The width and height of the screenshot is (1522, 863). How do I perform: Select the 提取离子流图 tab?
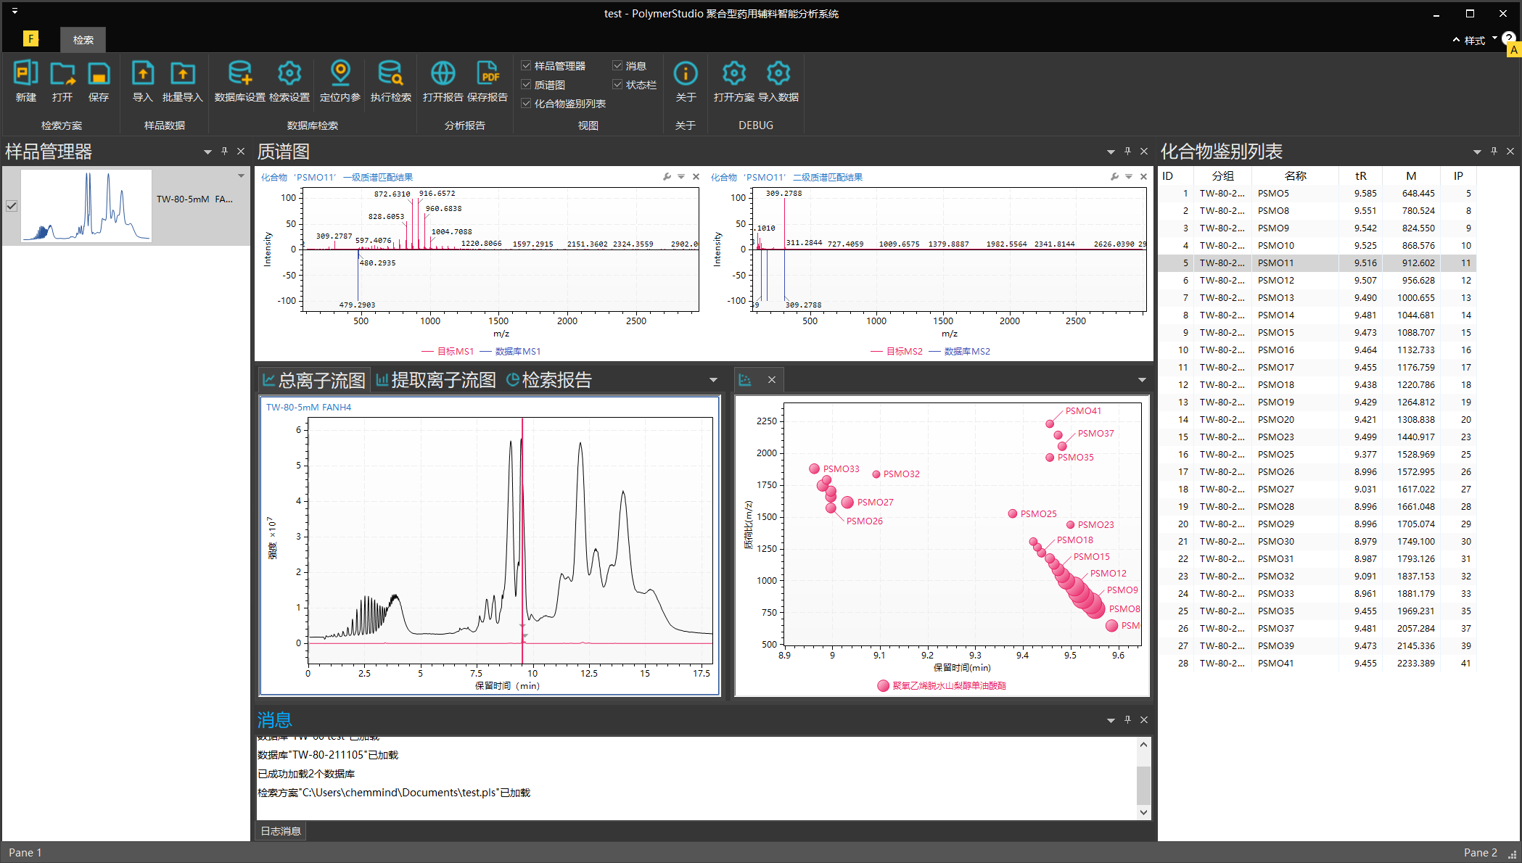coord(436,380)
